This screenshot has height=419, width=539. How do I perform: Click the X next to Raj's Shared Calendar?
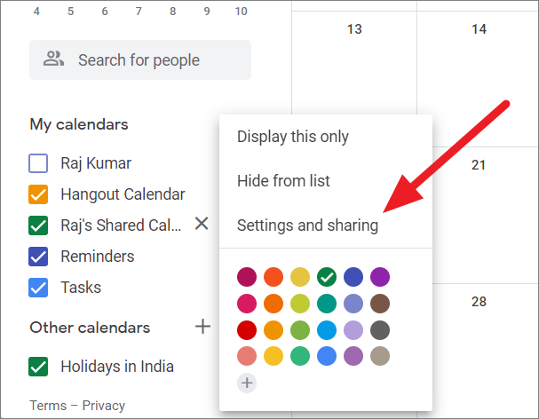(x=202, y=224)
